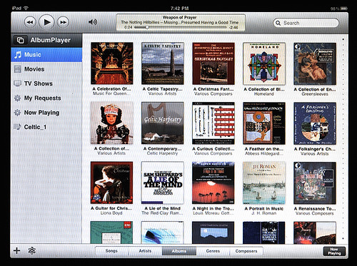Switch to the Genres tab
357x266 pixels.
pos(213,251)
